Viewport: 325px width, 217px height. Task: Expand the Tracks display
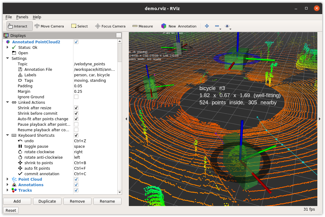tap(7, 190)
